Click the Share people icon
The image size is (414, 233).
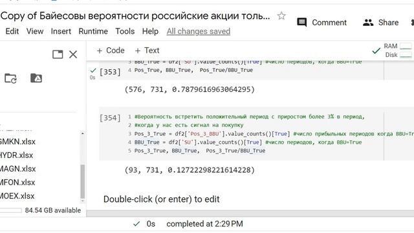(368, 23)
